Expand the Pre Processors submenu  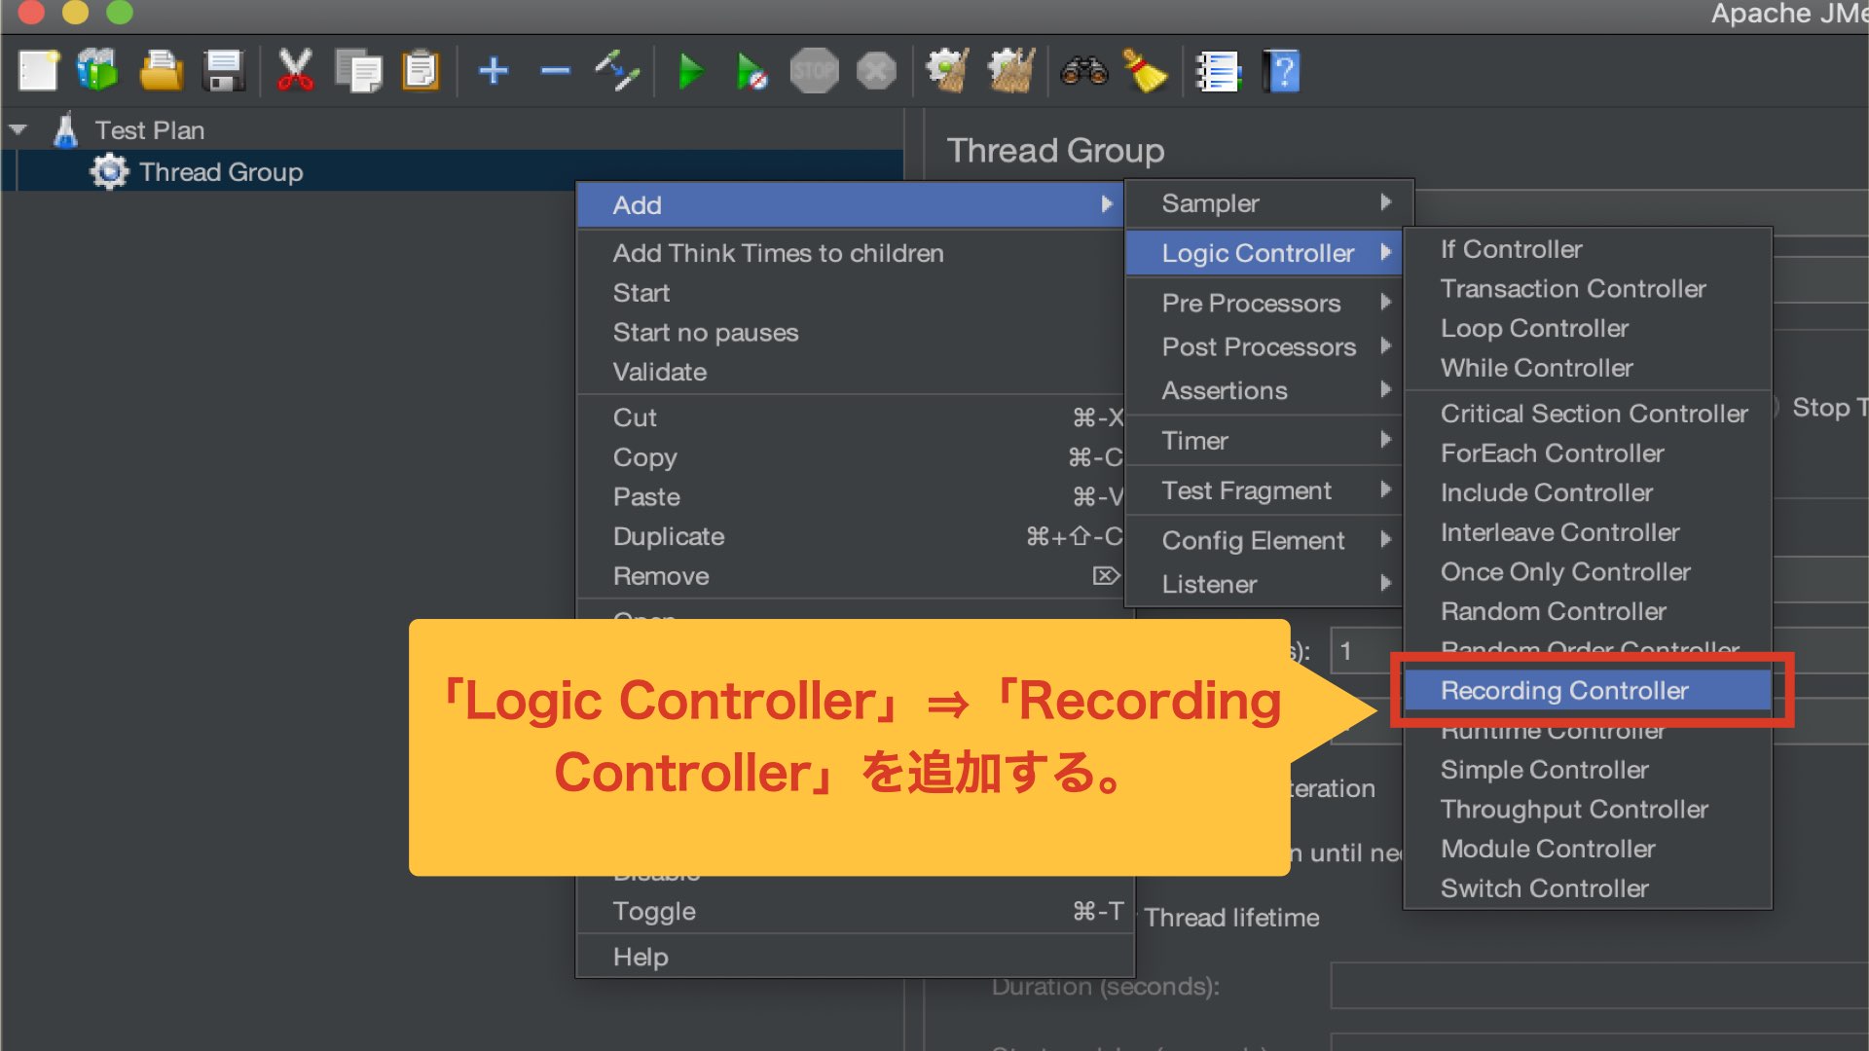click(x=1251, y=303)
